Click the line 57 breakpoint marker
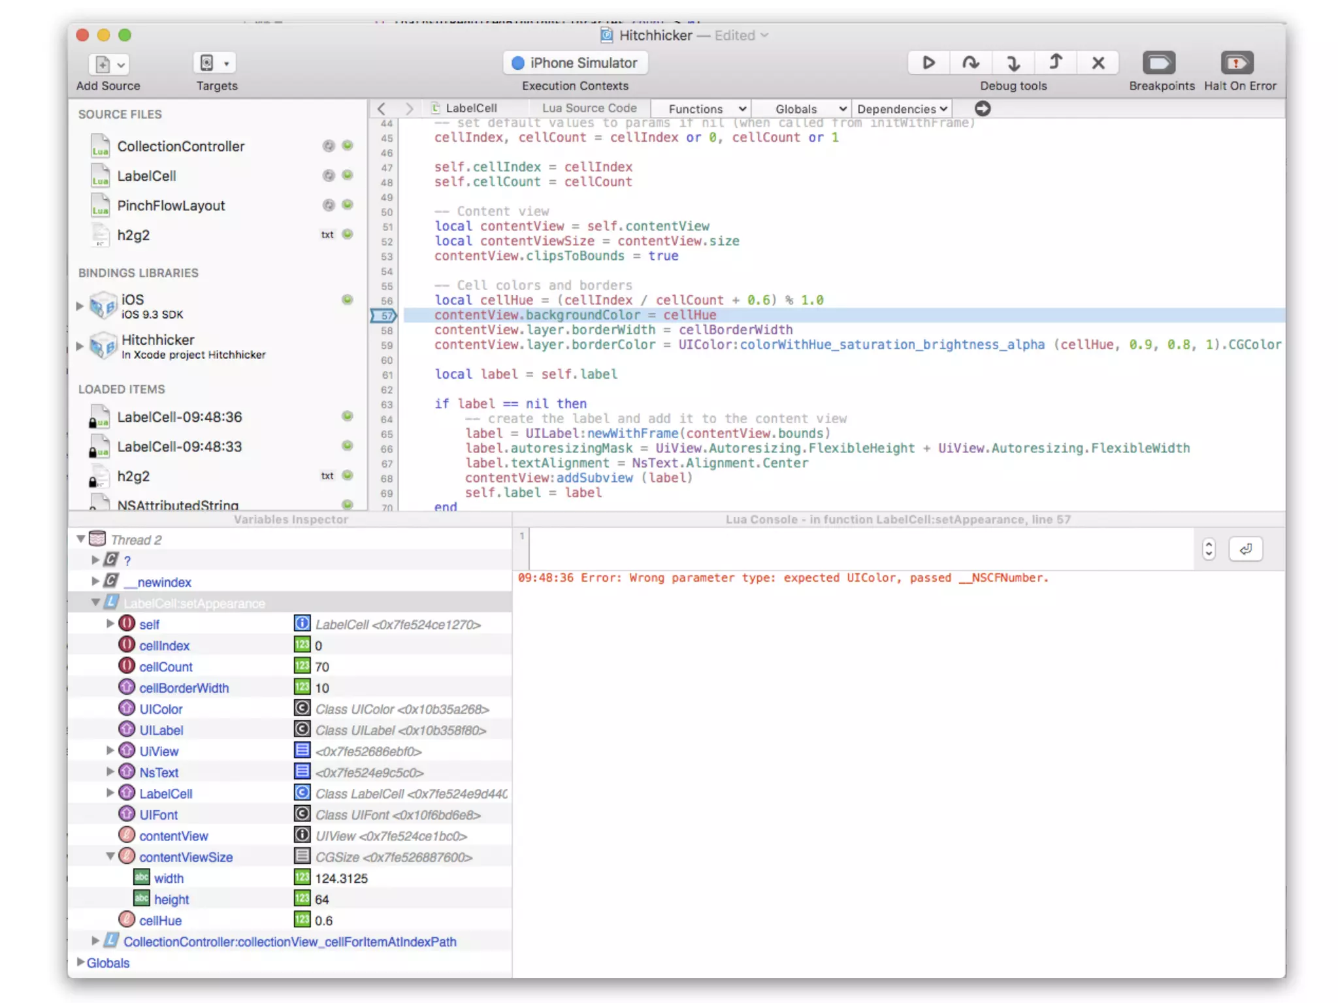Viewport: 1338px width, 1003px height. tap(384, 316)
